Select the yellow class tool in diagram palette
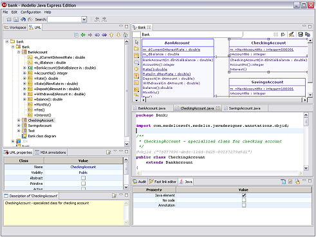Viewport: 316px width, 237px height. [x=136, y=55]
